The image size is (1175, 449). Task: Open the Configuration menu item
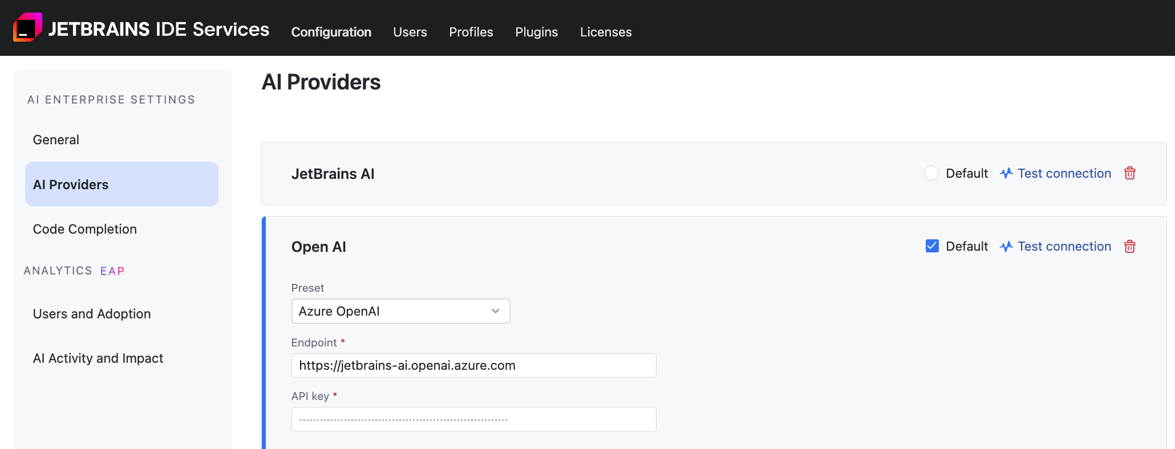pyautogui.click(x=331, y=32)
